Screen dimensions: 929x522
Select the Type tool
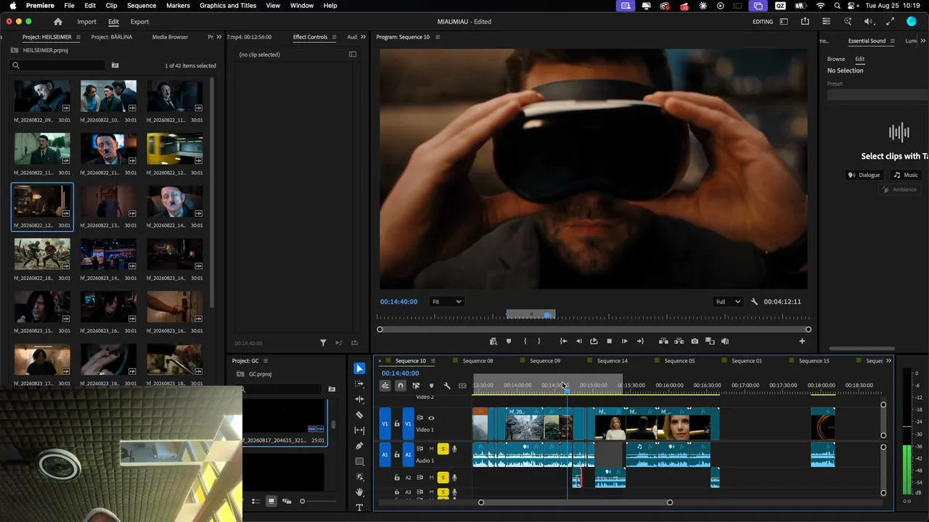[x=359, y=507]
